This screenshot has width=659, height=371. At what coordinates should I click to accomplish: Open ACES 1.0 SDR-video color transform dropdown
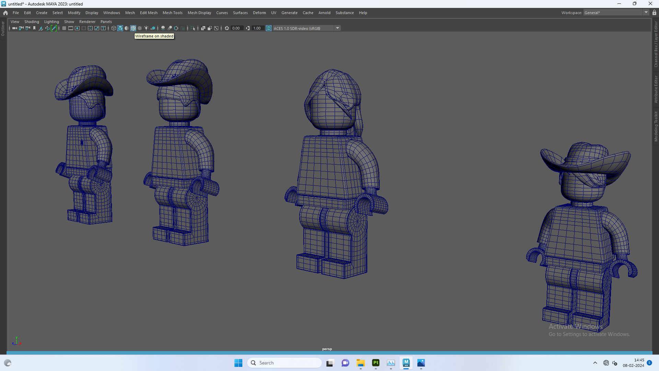pyautogui.click(x=303, y=28)
